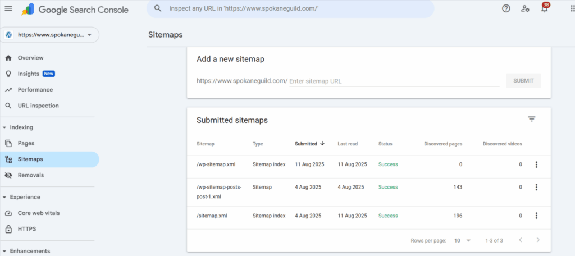Click the SUBMIT sitemap button
575x256 pixels.
coord(523,81)
